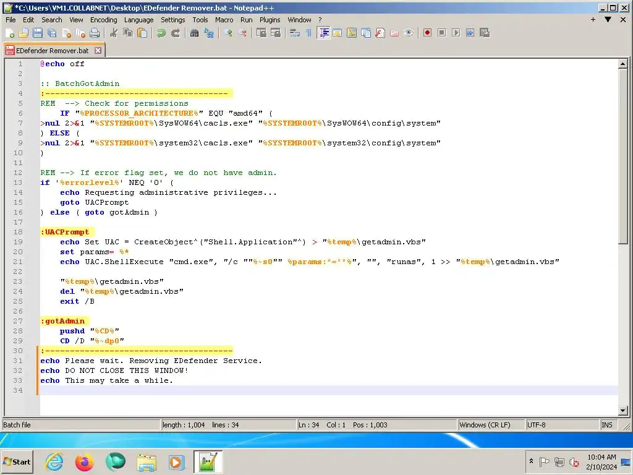Print the document with the printer icon

click(95, 33)
